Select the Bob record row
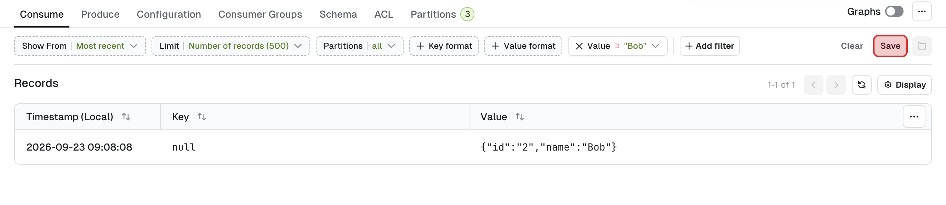 click(x=473, y=147)
